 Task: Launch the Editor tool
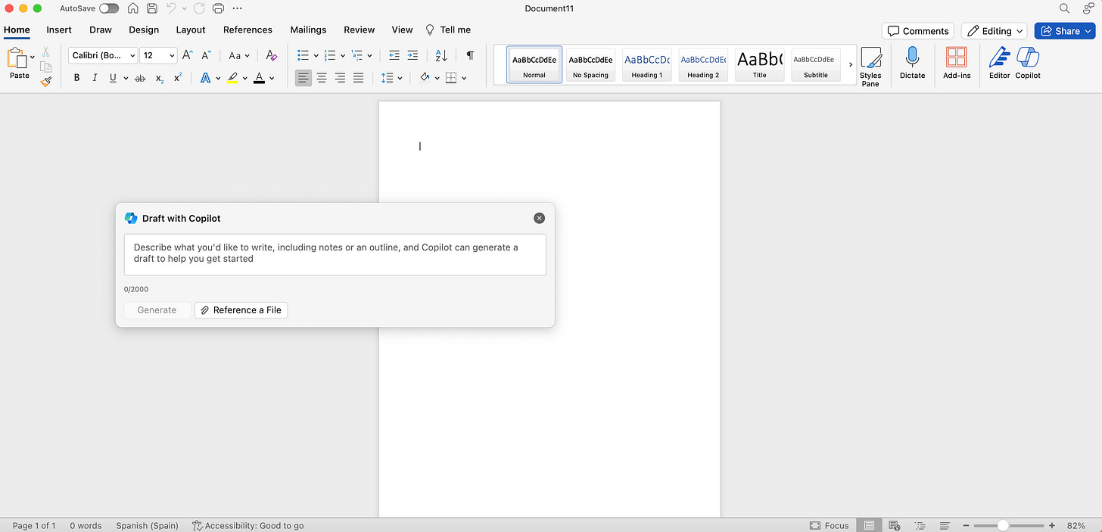click(999, 63)
